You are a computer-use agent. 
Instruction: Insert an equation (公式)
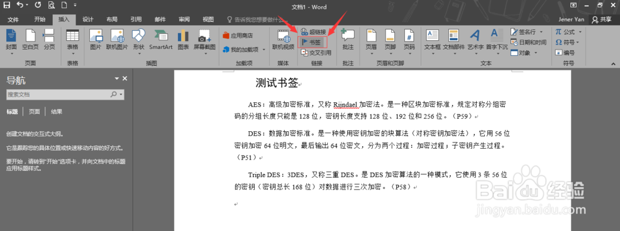[565, 32]
